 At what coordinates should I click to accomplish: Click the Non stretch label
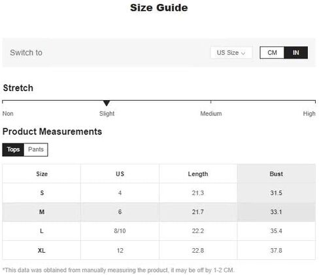(8, 113)
